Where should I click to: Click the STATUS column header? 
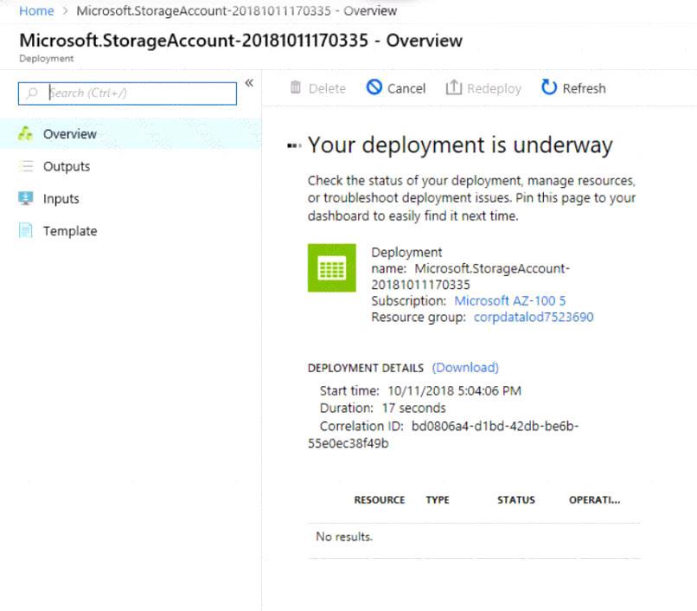[x=515, y=499]
